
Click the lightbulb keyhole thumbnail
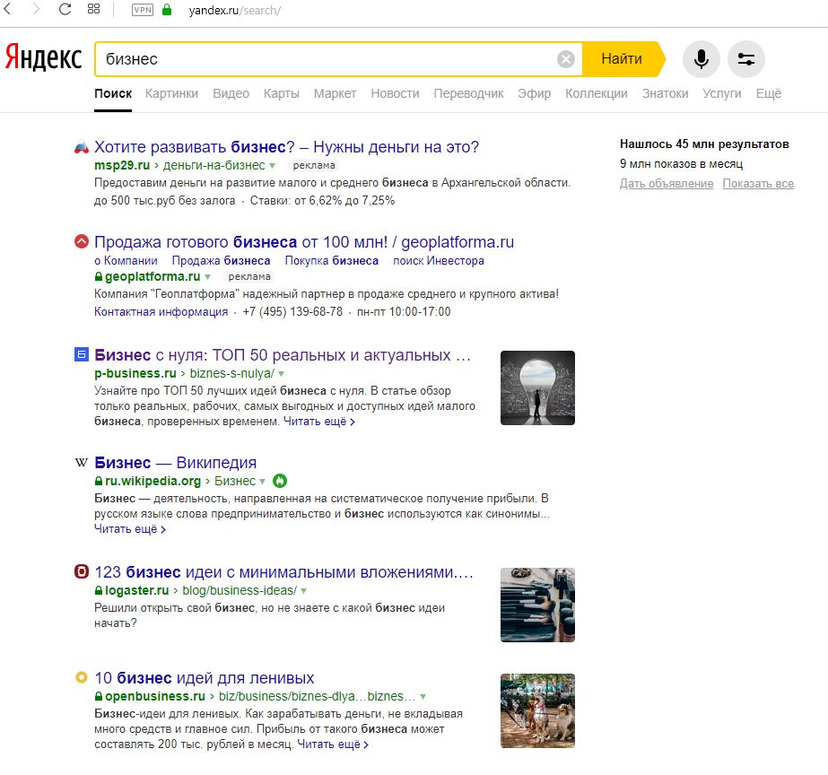point(537,388)
